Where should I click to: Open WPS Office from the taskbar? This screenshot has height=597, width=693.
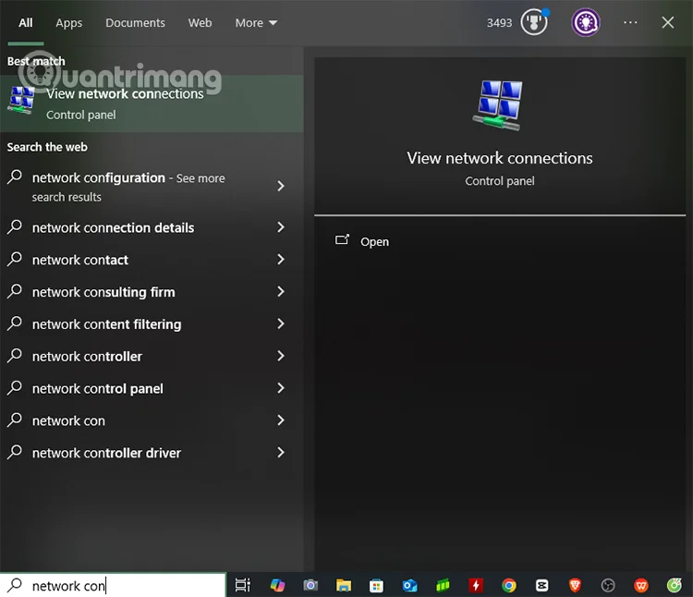641,585
